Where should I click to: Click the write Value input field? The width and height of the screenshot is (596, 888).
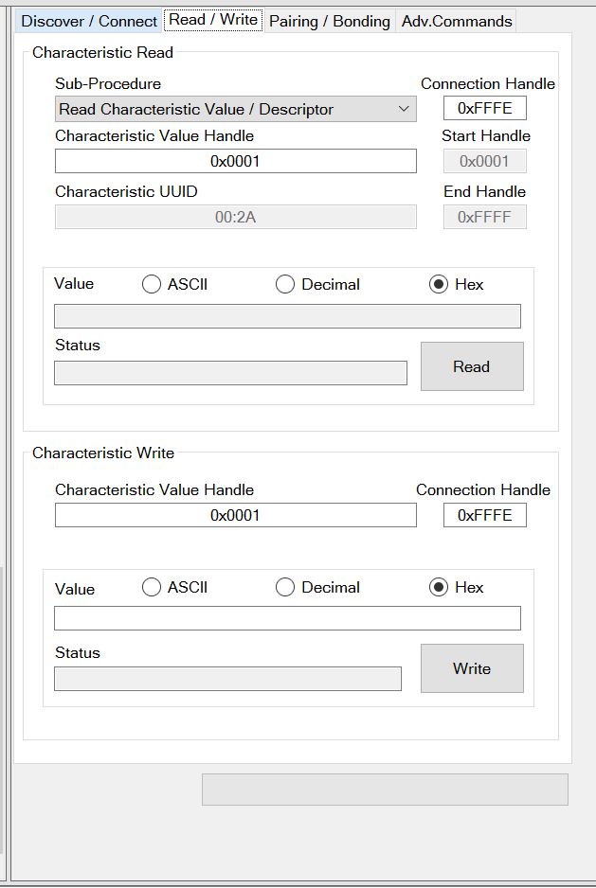[287, 618]
